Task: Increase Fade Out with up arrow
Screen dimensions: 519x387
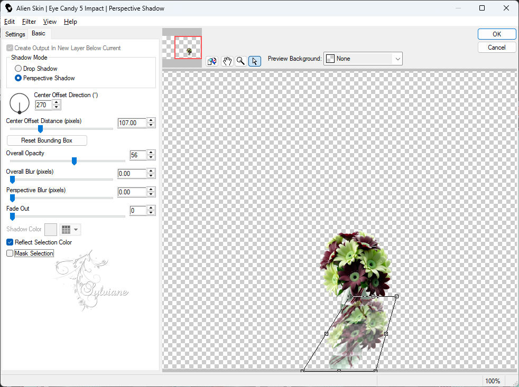Action: tap(151, 209)
